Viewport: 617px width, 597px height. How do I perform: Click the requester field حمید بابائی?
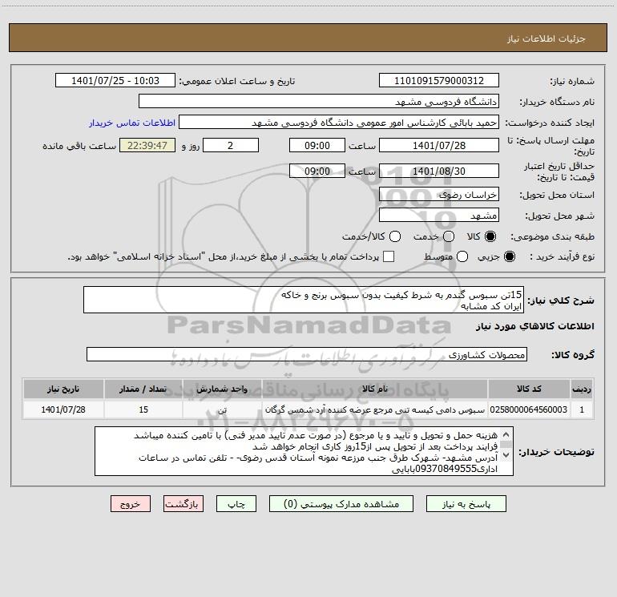339,122
